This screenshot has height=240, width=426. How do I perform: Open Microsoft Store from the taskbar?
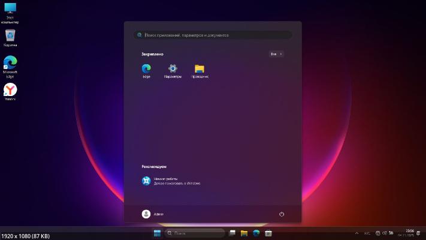click(x=268, y=233)
